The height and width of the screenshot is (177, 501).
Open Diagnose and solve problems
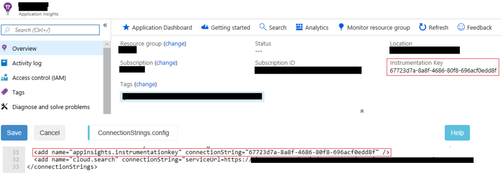pos(52,107)
